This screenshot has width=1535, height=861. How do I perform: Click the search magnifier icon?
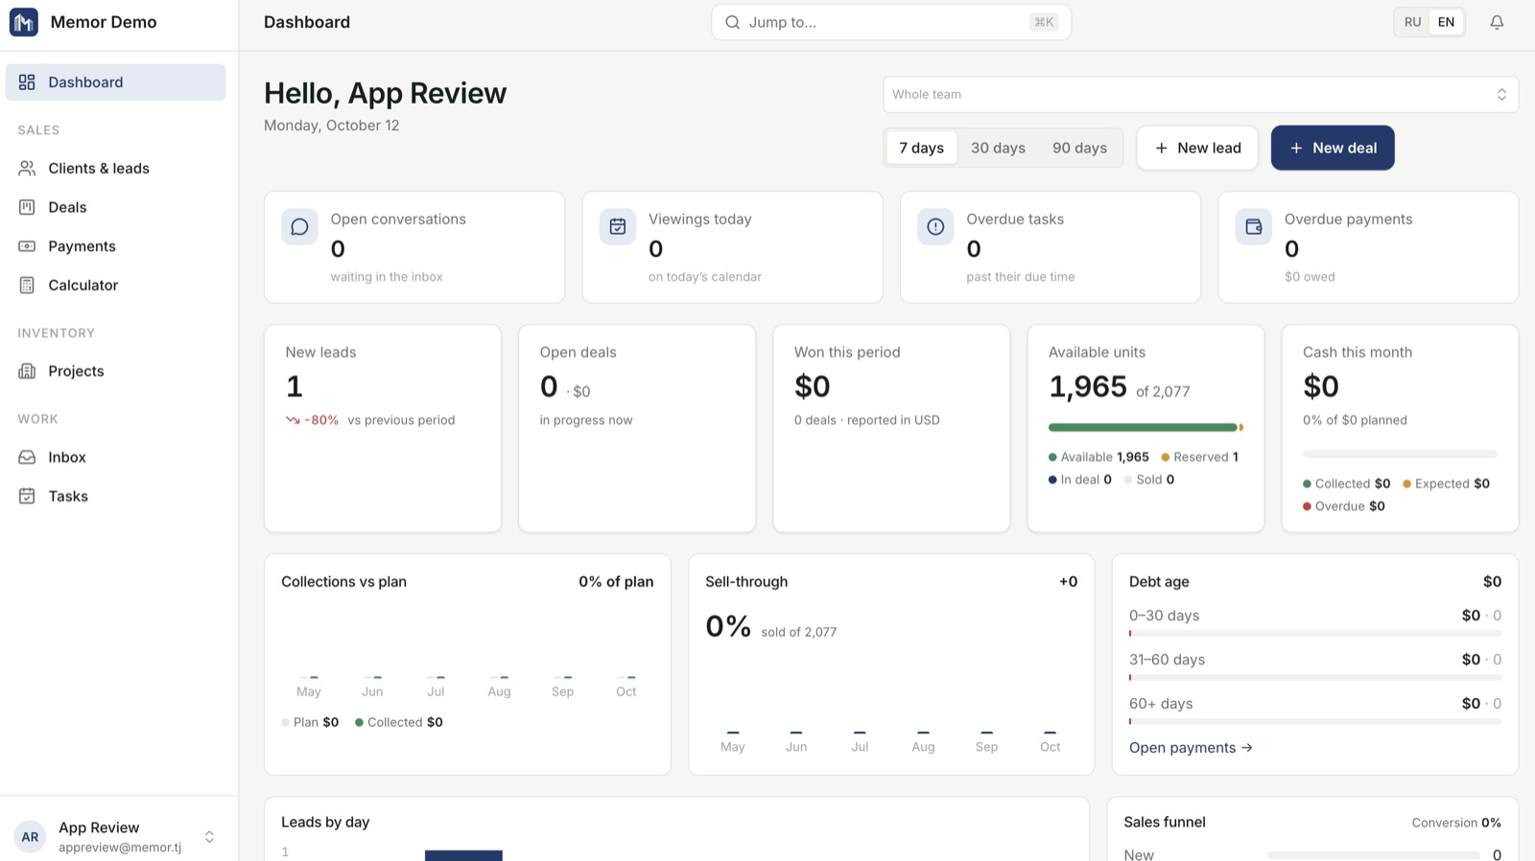[x=732, y=22]
